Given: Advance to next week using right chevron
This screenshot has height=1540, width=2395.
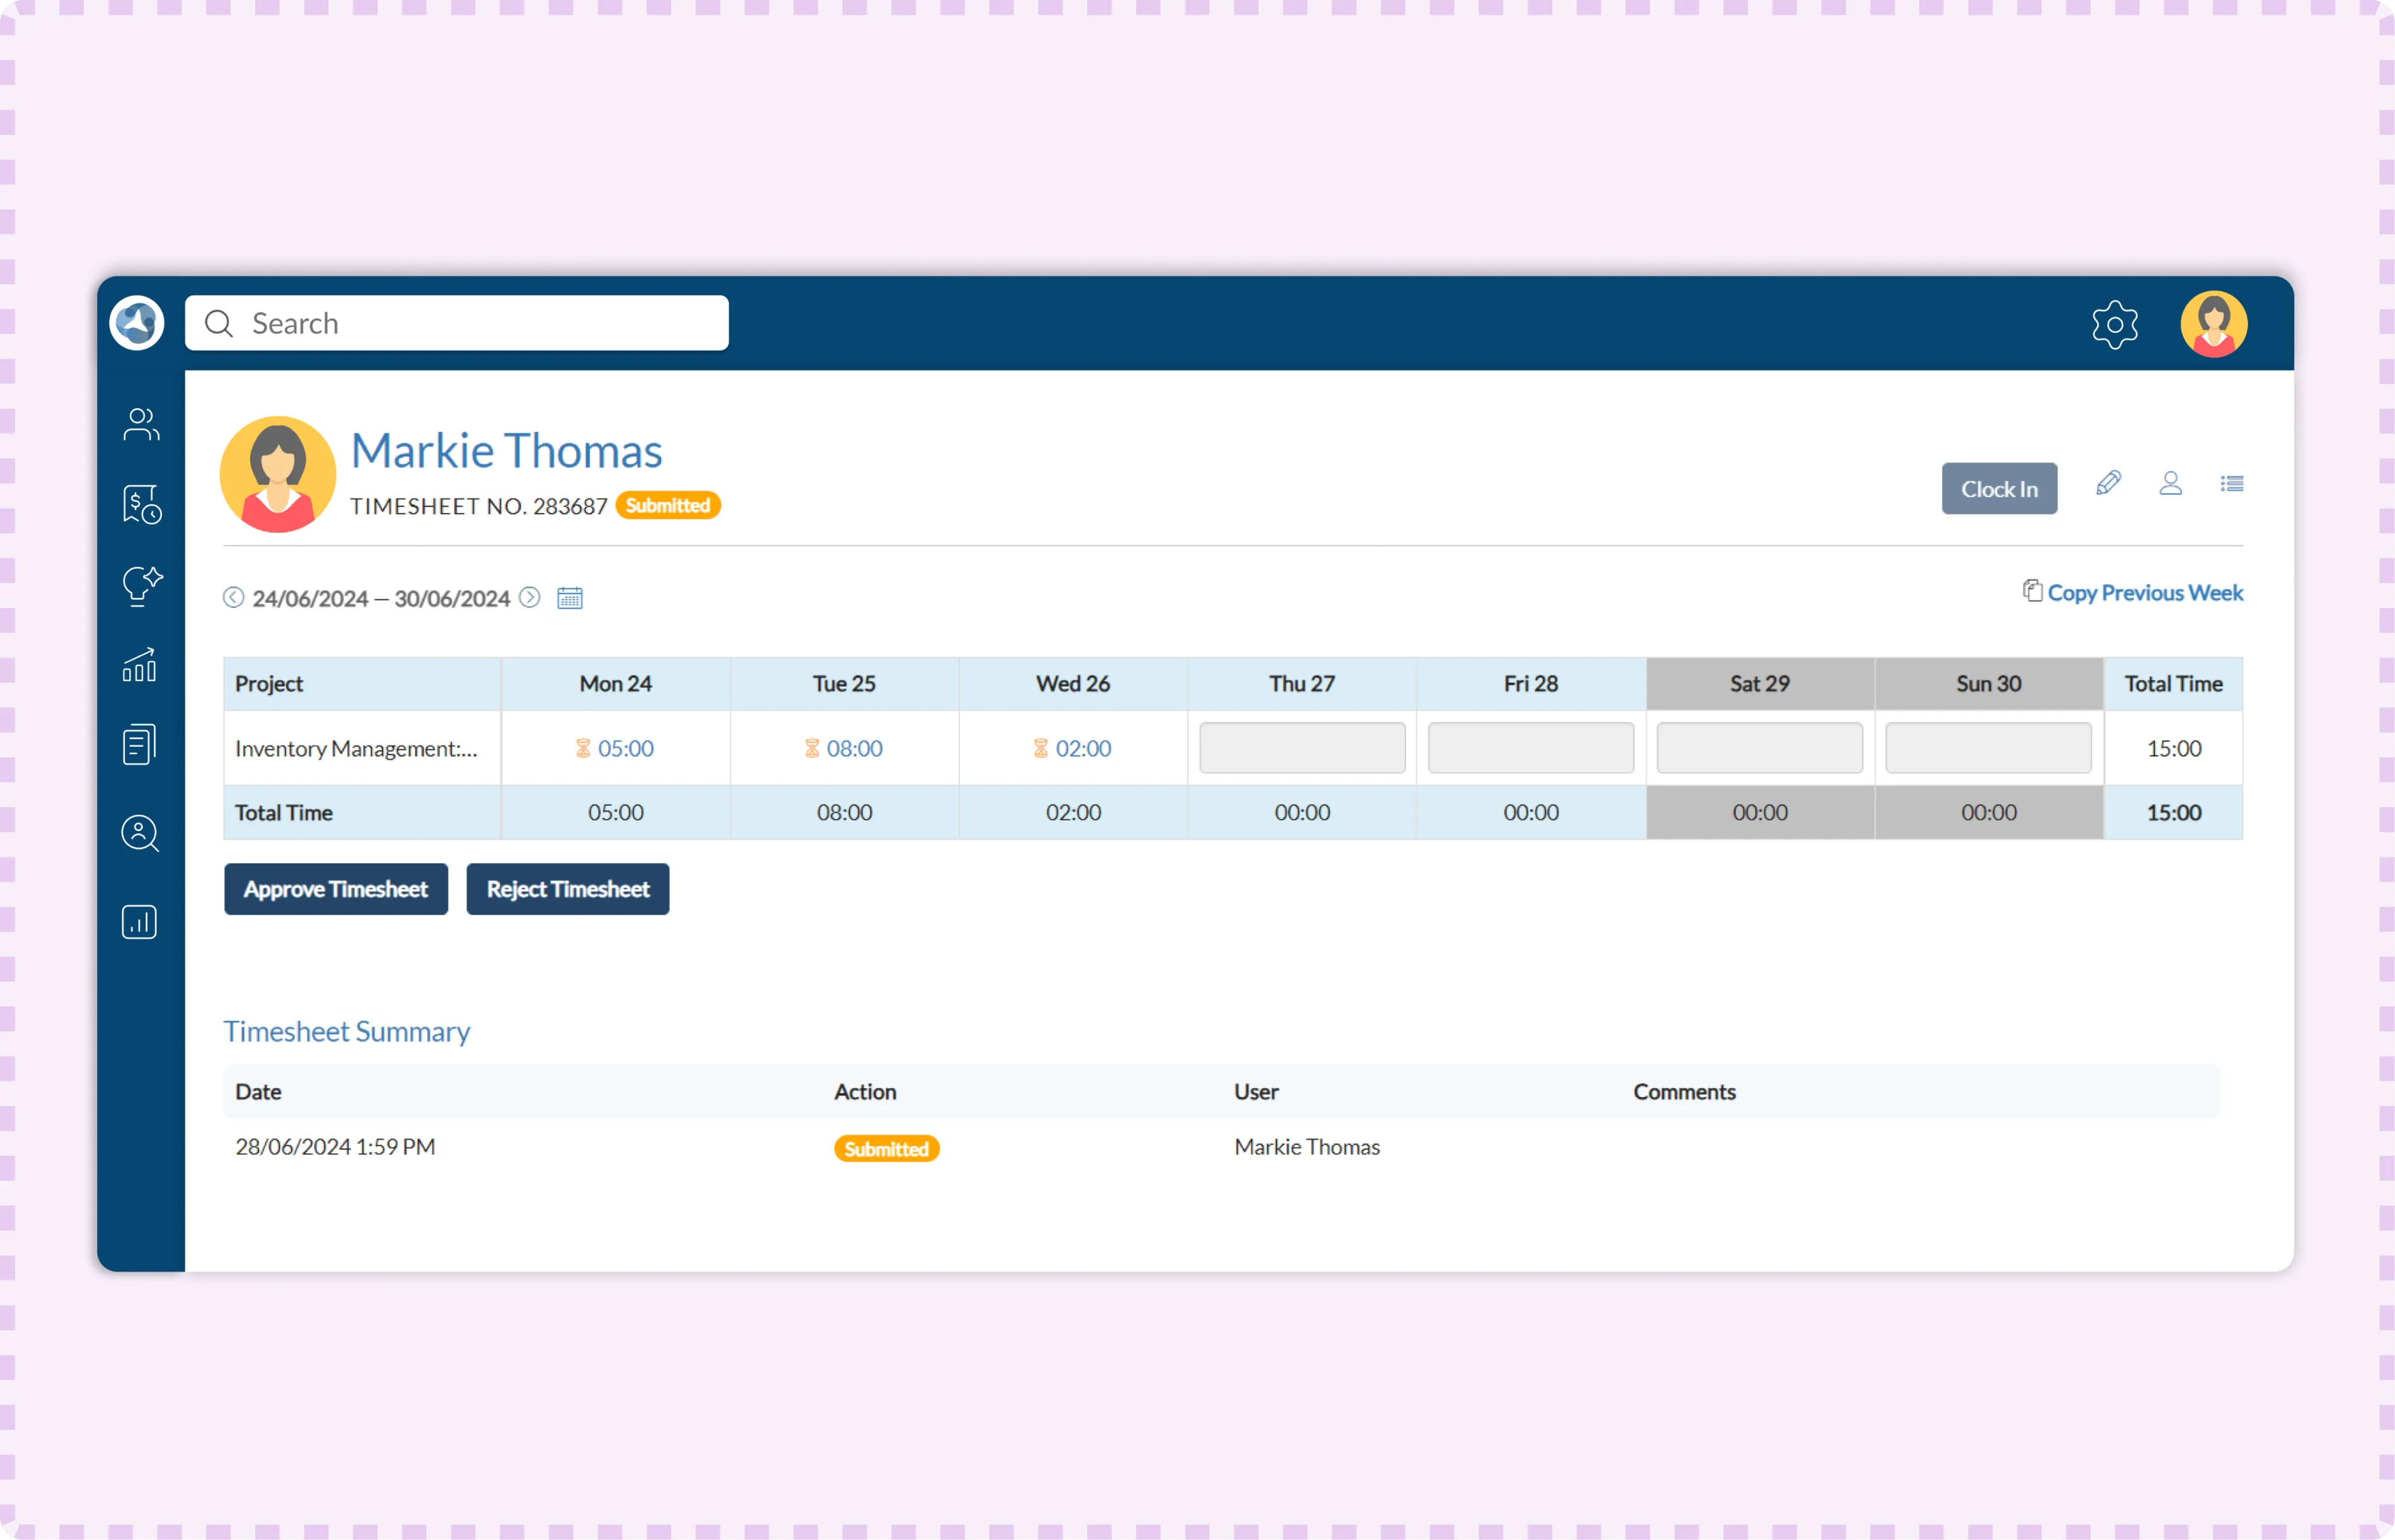Looking at the screenshot, I should click(x=530, y=597).
